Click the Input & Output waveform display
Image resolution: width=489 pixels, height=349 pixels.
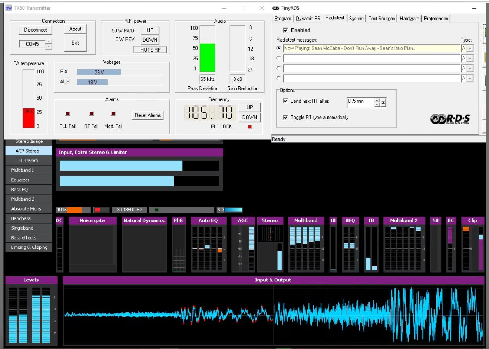tap(274, 315)
